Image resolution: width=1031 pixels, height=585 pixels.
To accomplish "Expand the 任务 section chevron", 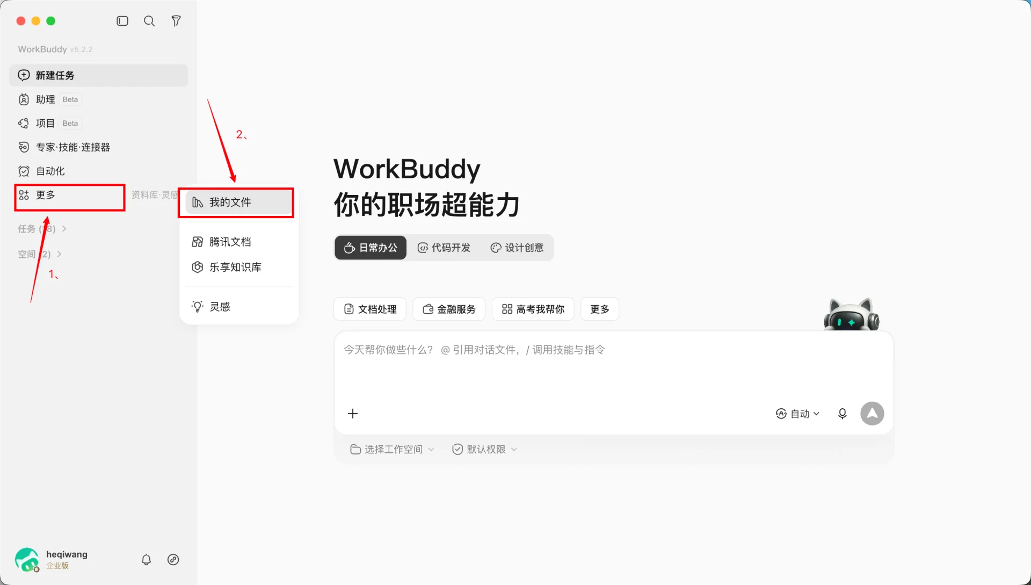I will coord(64,229).
